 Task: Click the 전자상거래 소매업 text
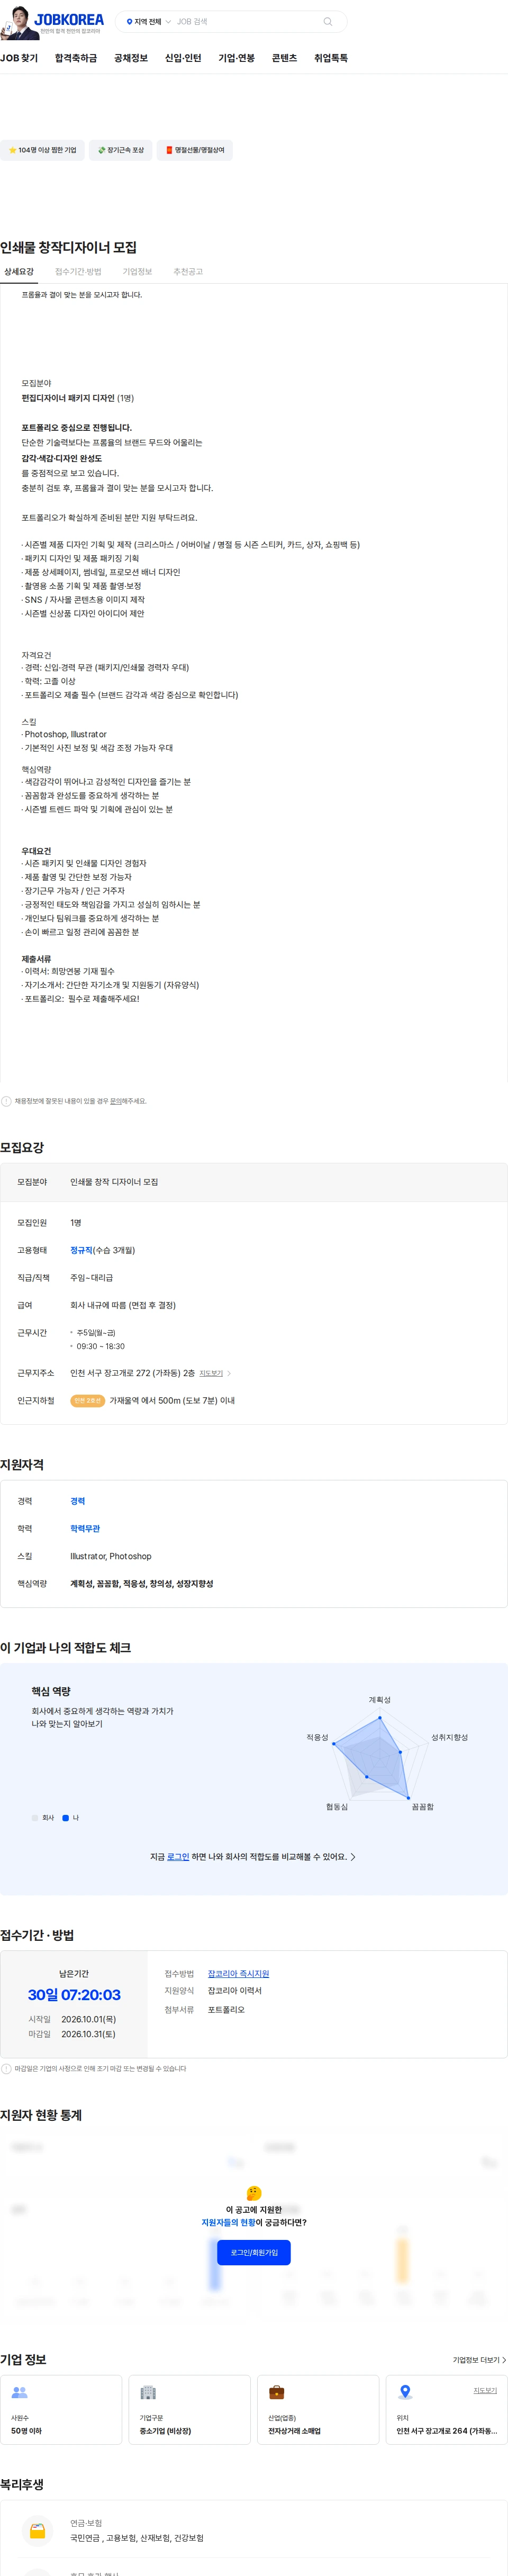point(294,2431)
